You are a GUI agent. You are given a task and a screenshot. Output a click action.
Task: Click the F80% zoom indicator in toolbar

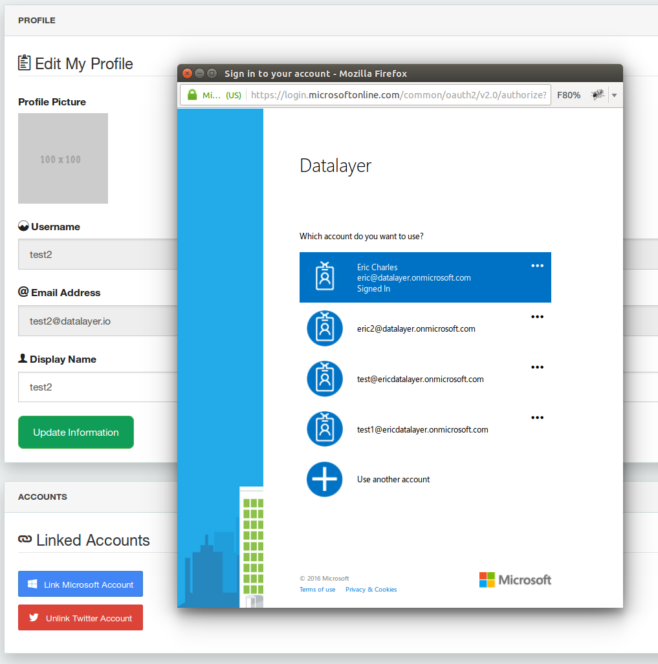(x=569, y=95)
